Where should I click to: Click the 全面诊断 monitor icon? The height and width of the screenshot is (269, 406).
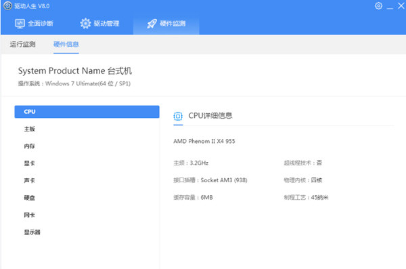click(x=20, y=24)
